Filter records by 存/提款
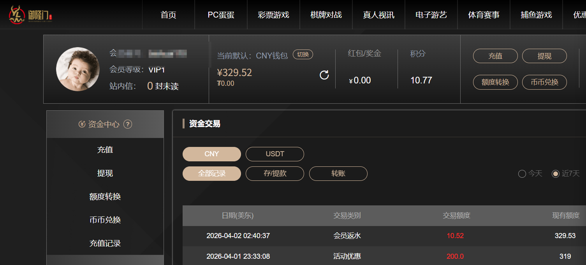This screenshot has height=265, width=586. point(275,174)
